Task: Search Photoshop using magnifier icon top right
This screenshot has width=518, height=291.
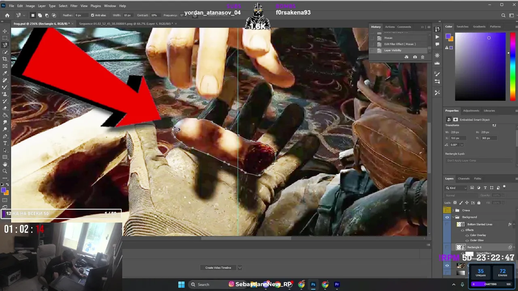Action: [x=503, y=15]
